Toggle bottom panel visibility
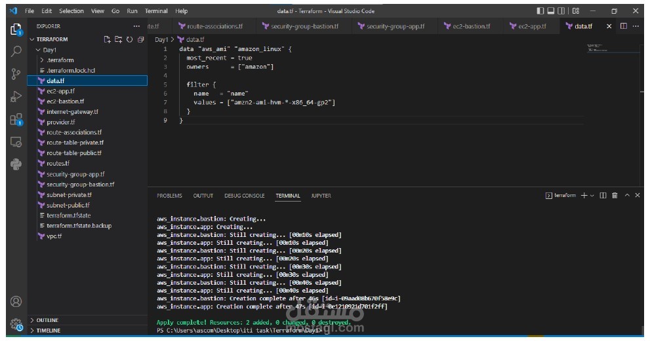The height and width of the screenshot is (341, 650). pyautogui.click(x=550, y=10)
